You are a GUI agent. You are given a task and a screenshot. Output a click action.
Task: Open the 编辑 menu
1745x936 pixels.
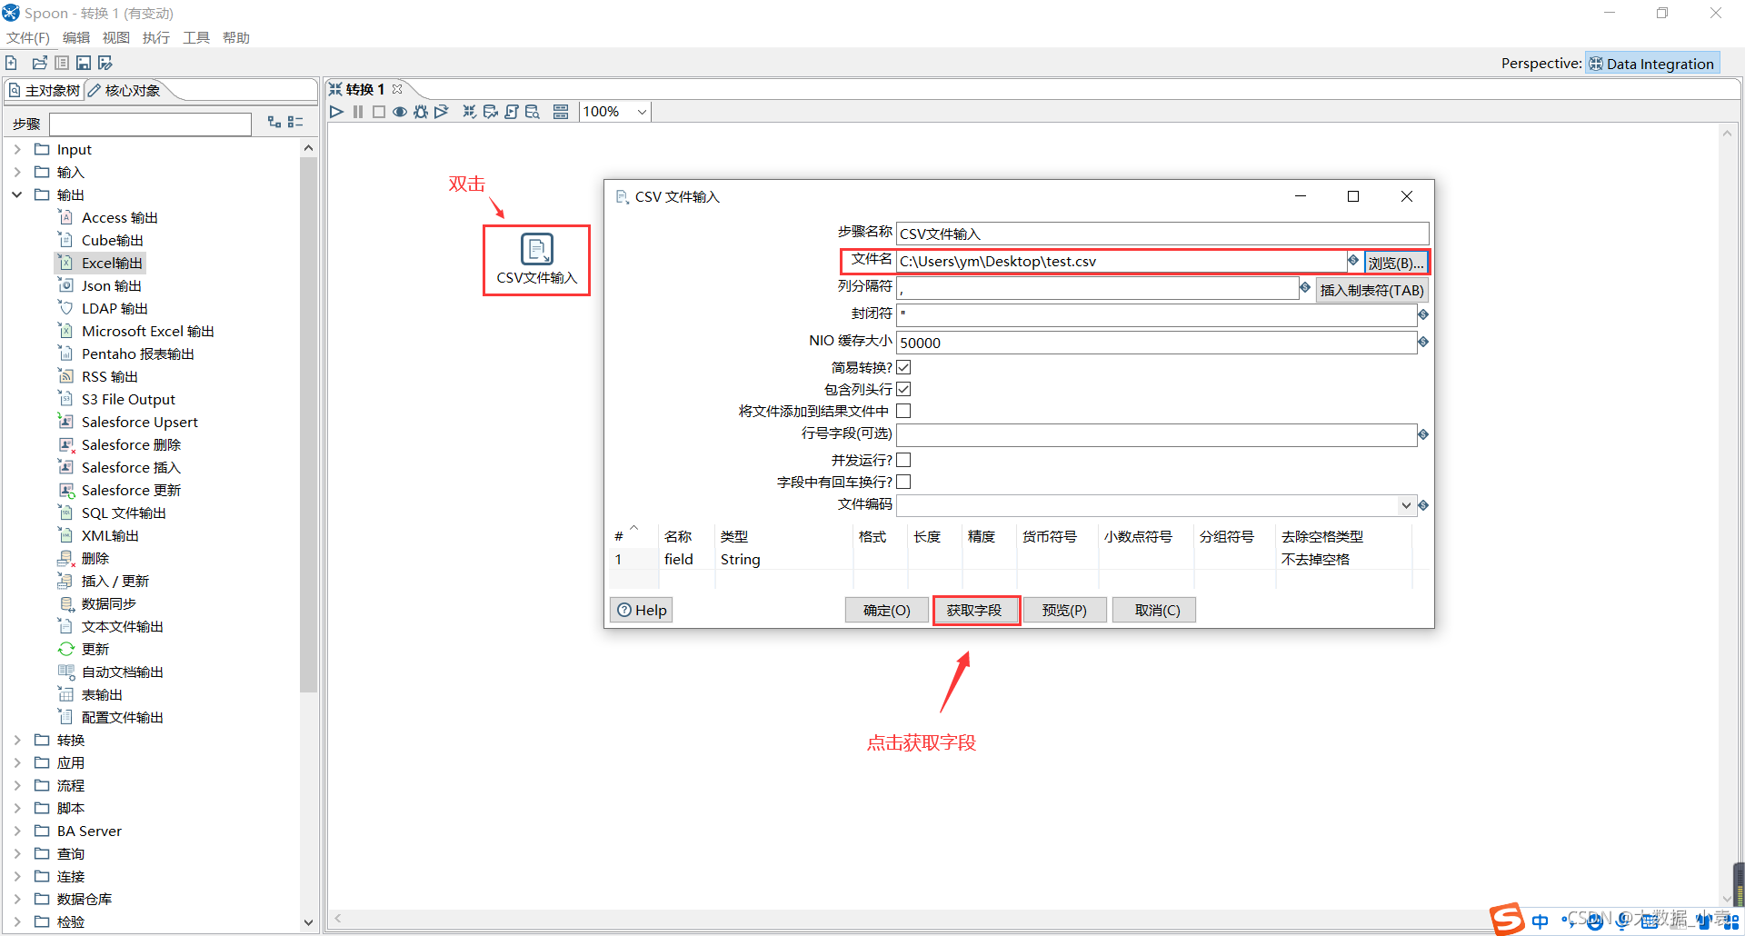pyautogui.click(x=76, y=37)
